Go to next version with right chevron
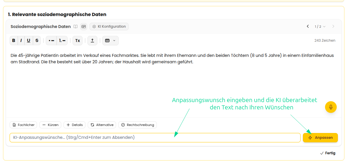The image size is (351, 161). (333, 27)
